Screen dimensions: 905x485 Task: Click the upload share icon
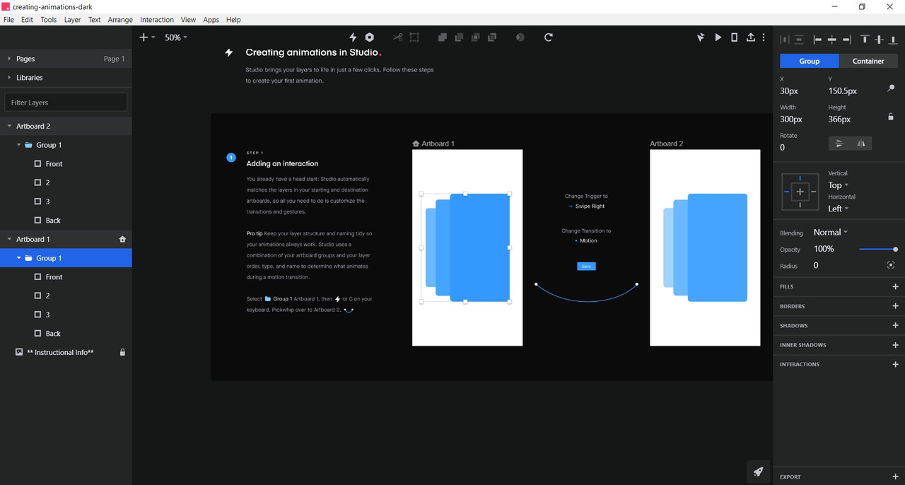(751, 37)
